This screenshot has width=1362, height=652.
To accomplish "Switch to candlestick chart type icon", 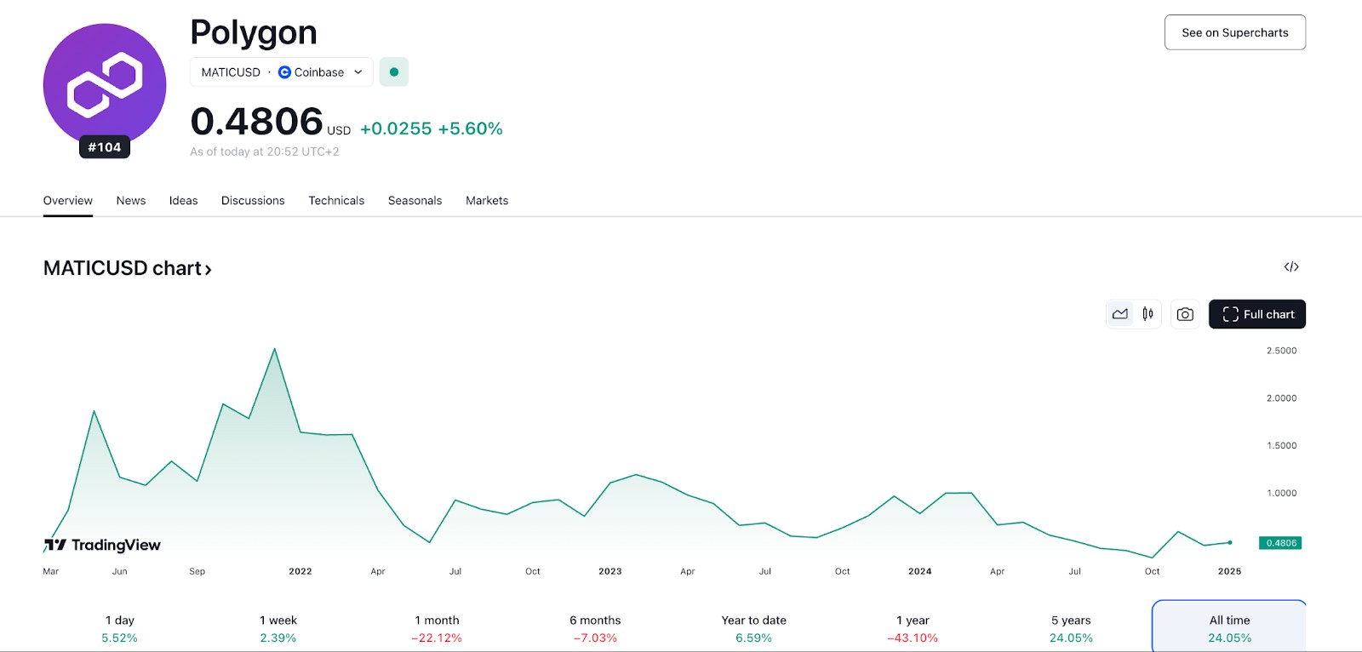I will [1147, 314].
